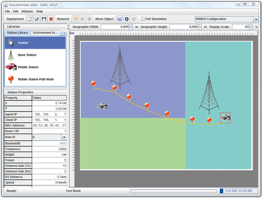Screen dimensions: 262x198
Task: Click the Antenna Gain (Tx) value cell
Action: (49, 166)
